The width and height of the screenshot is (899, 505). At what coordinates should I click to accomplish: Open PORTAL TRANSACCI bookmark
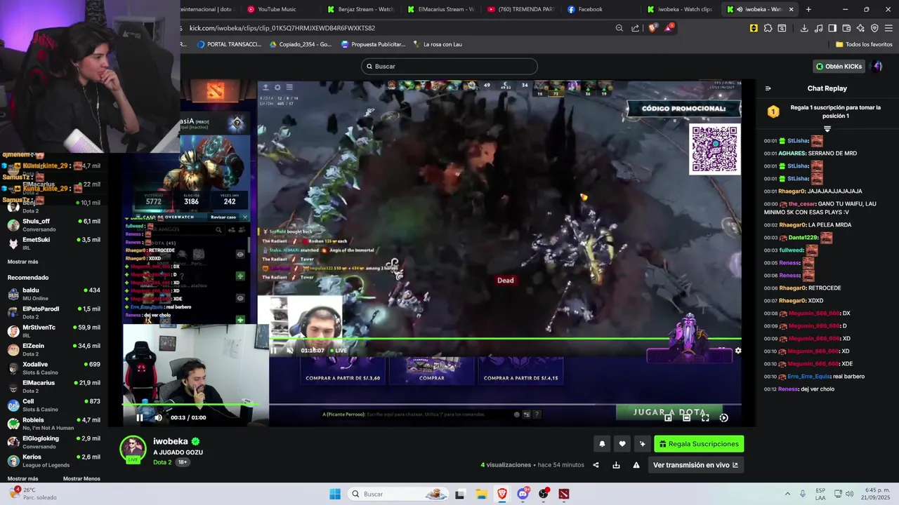[229, 44]
